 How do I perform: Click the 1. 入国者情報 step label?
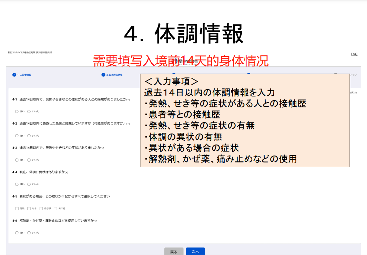(x=24, y=75)
